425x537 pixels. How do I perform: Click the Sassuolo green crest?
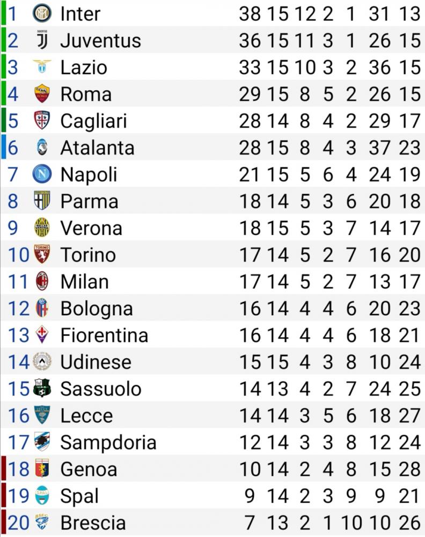42,388
